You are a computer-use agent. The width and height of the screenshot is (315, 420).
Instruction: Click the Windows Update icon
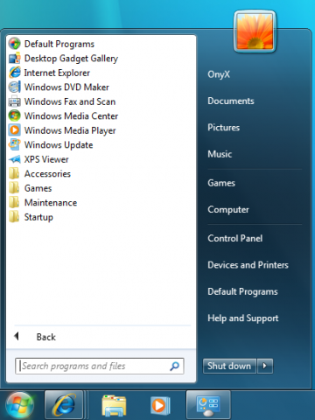tap(14, 144)
